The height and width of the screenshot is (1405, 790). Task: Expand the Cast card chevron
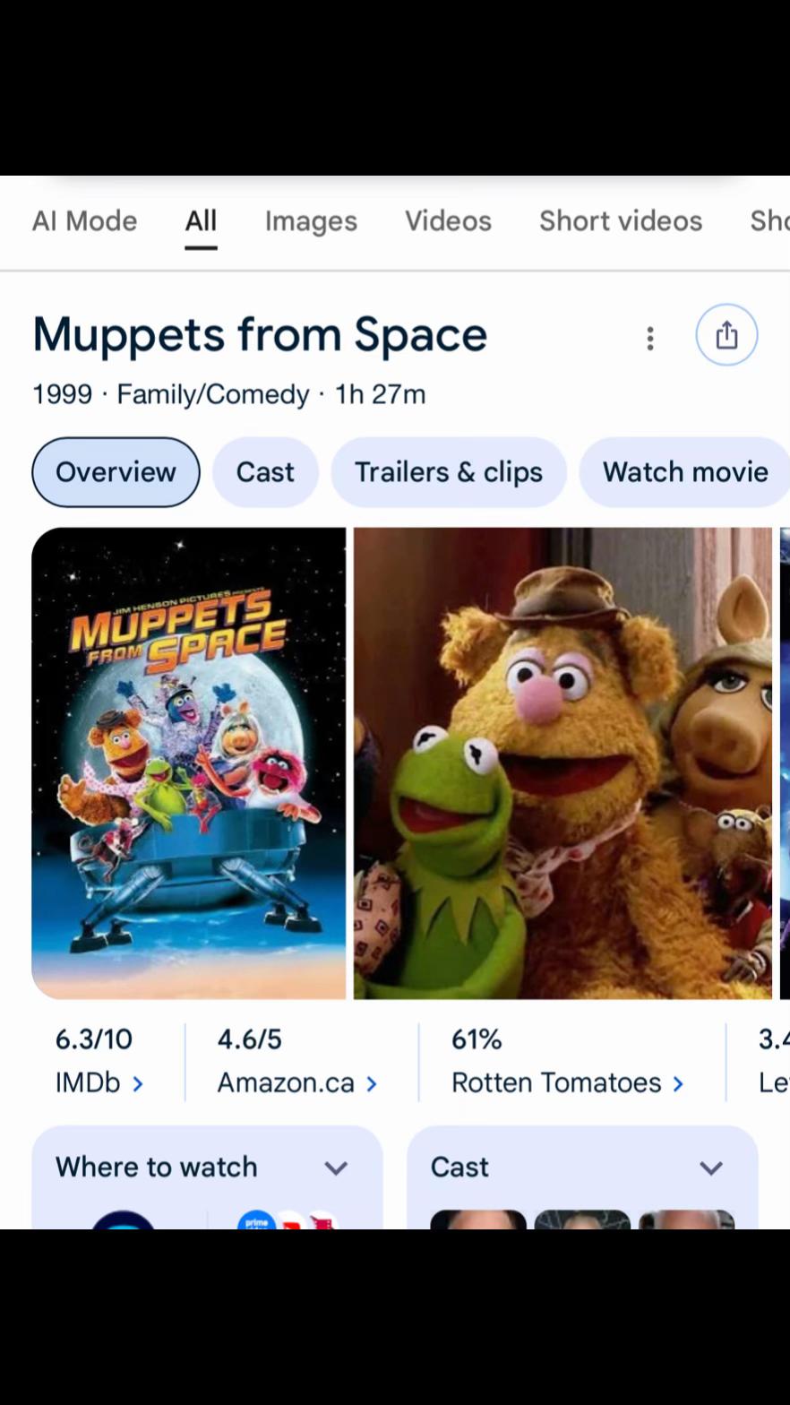coord(711,1168)
